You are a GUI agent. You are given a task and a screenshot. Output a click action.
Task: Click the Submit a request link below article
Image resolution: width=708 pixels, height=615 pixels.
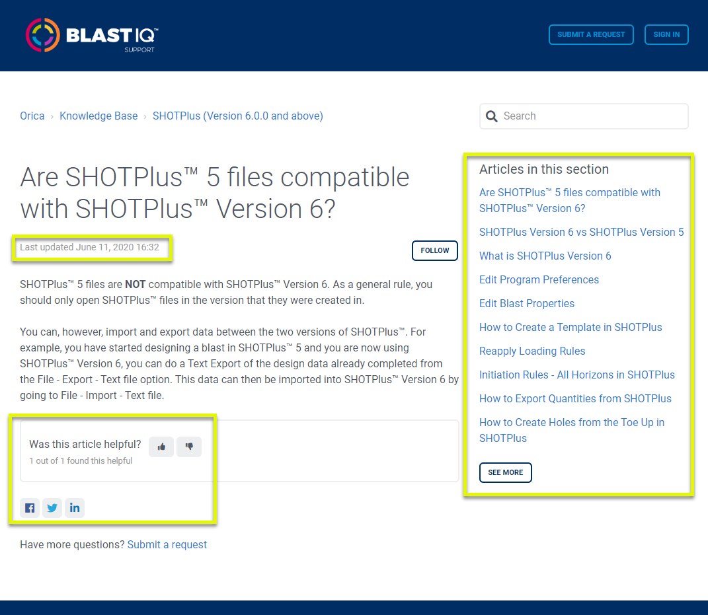click(167, 544)
